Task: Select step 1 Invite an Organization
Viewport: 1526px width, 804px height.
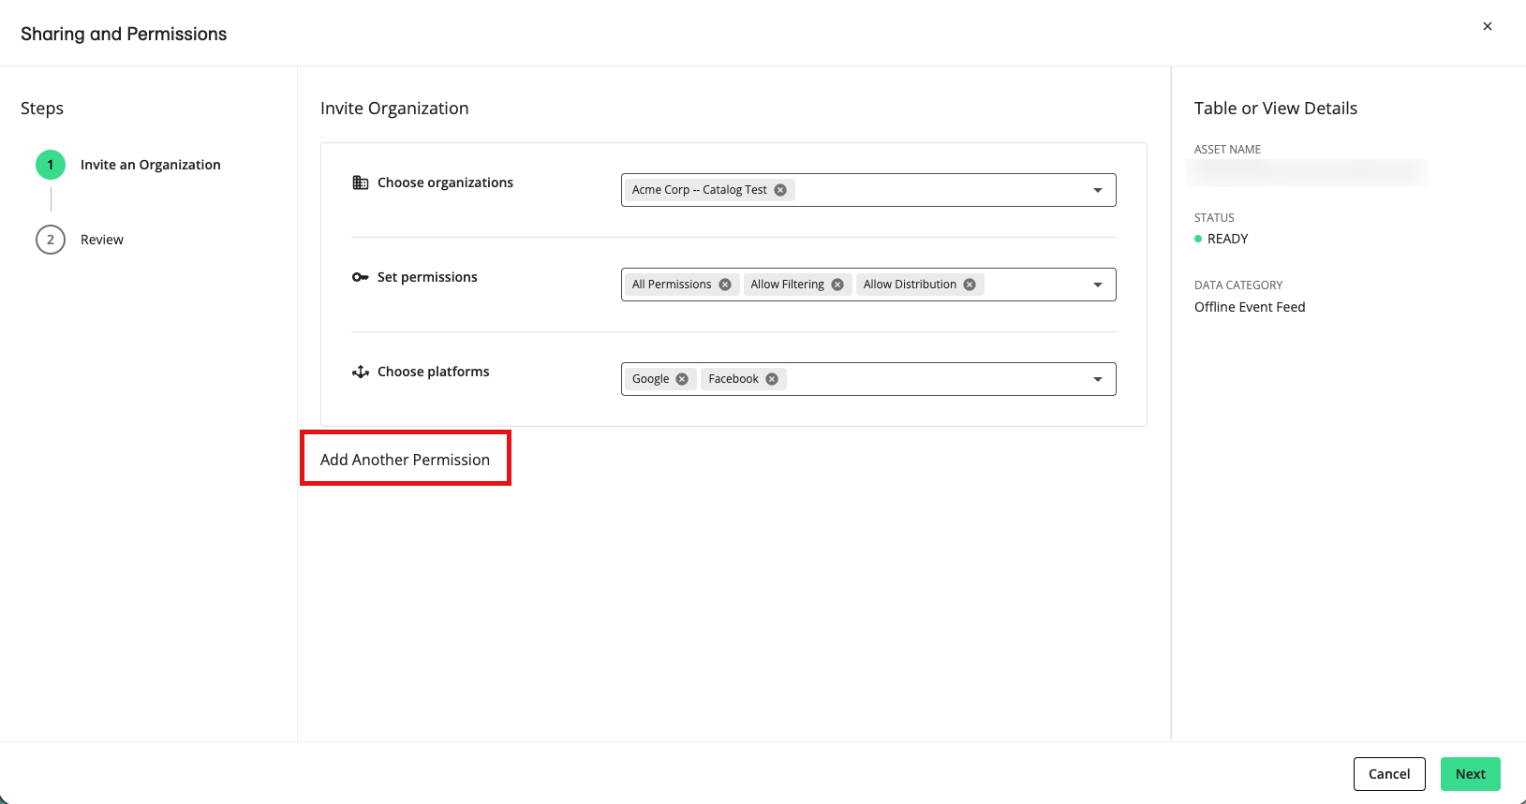Action: (x=128, y=165)
